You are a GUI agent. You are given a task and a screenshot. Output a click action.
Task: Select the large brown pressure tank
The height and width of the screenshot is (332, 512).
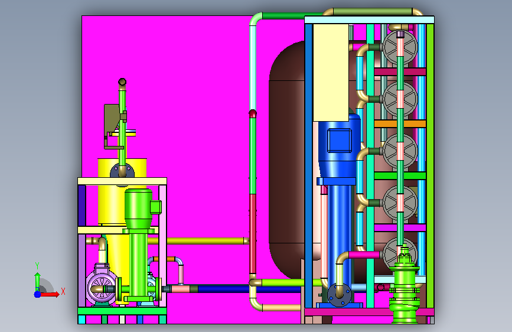click(287, 160)
